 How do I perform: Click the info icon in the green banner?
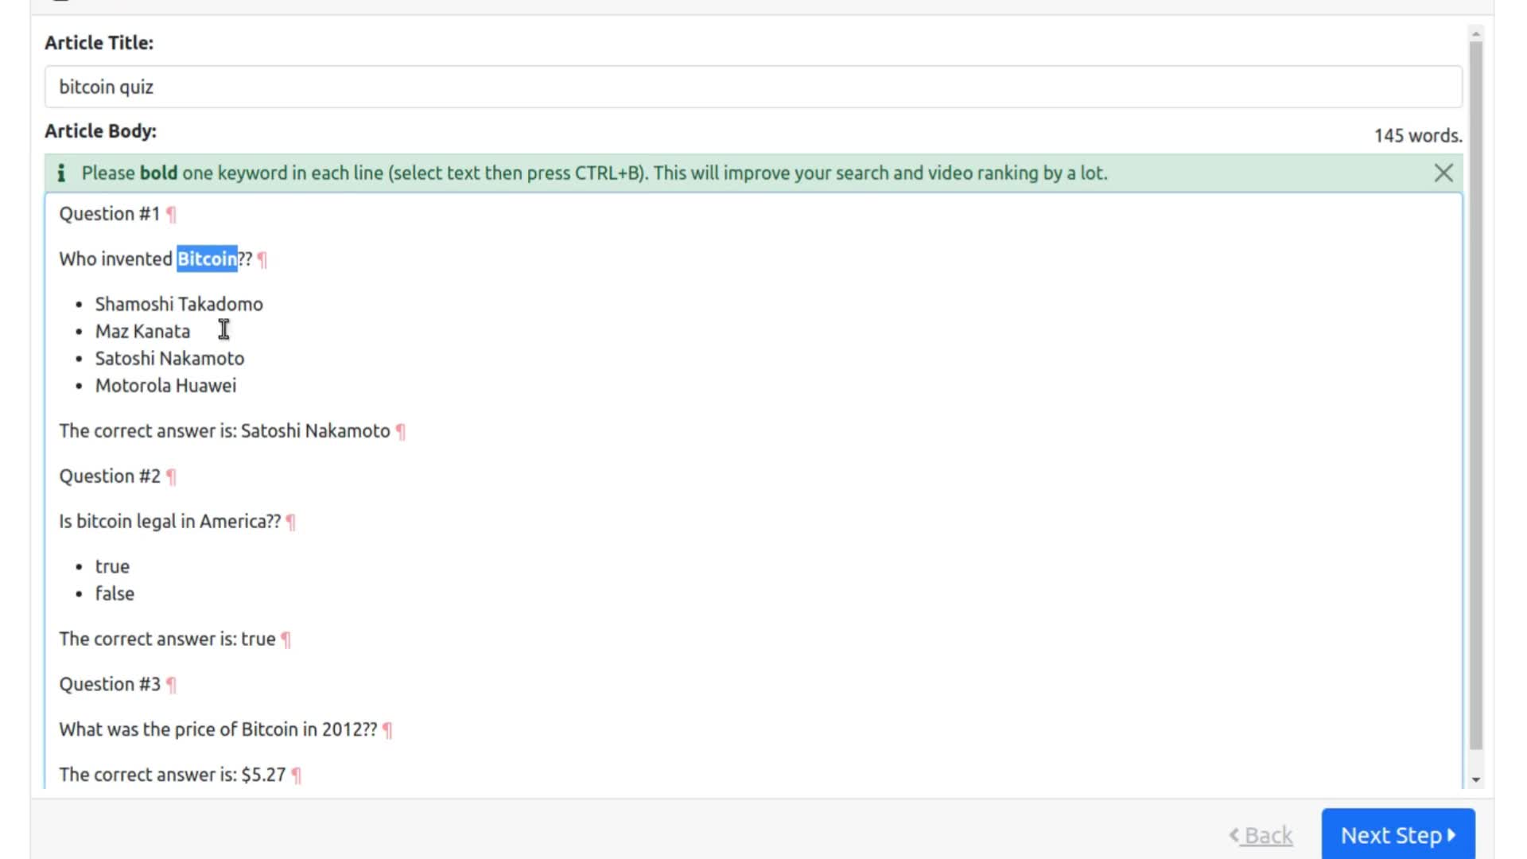(x=61, y=173)
